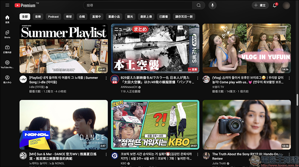299x167 pixels.
Task: Click the search magnifier button
Action: pos(199,5)
